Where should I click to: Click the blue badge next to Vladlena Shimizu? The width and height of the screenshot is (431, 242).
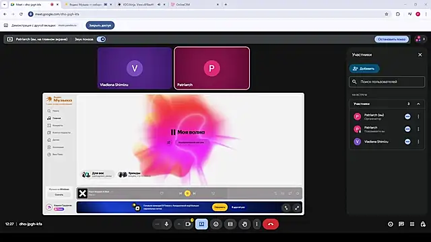click(407, 142)
